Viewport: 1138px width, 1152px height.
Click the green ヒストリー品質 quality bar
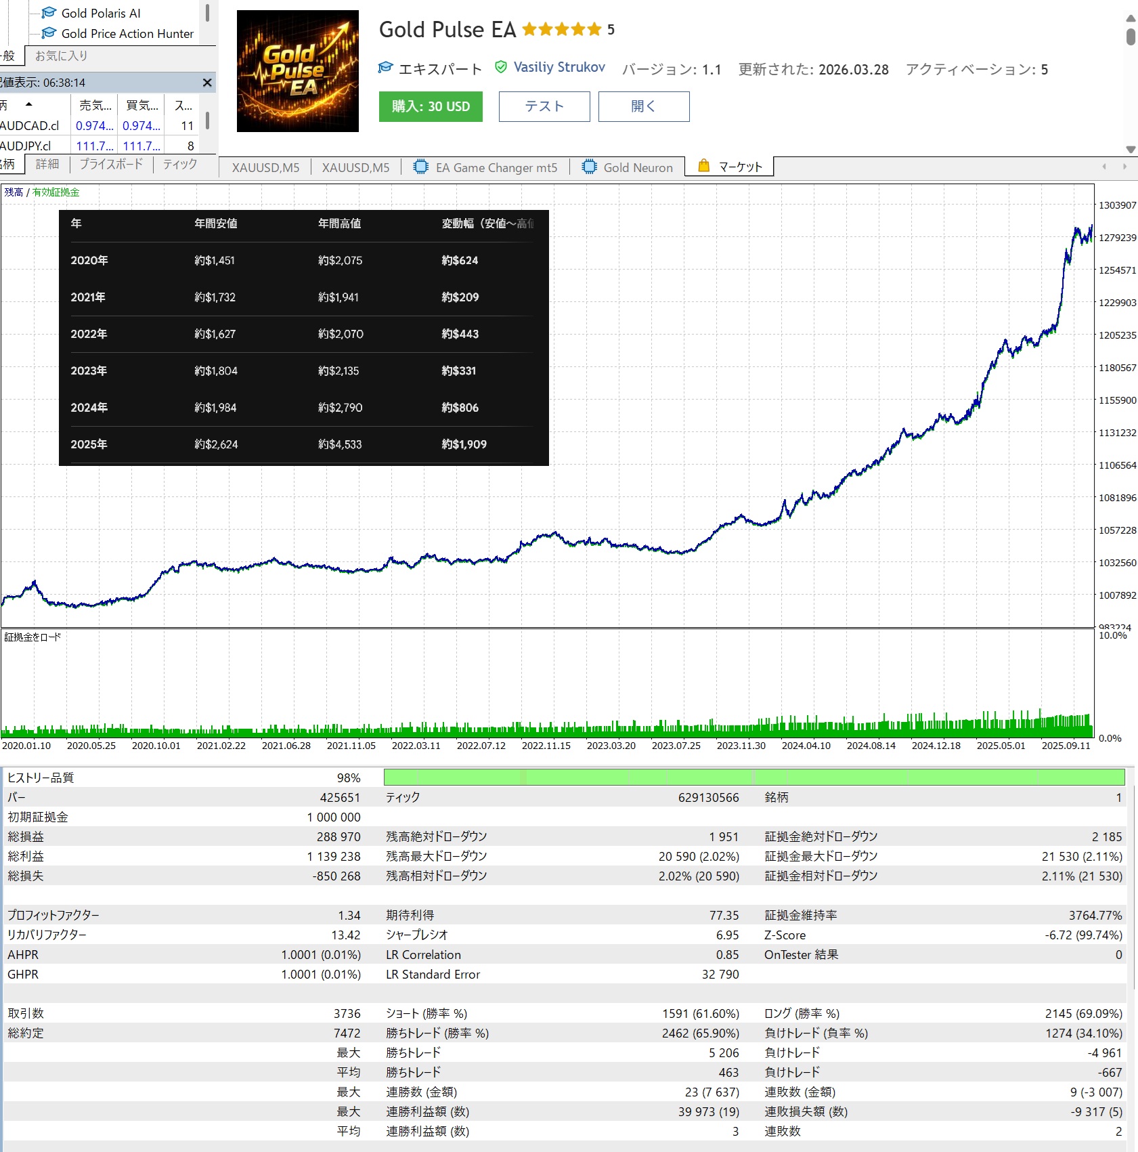point(754,777)
